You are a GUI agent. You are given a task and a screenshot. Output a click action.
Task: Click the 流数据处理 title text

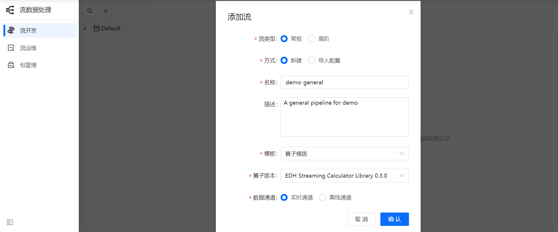coord(36,10)
